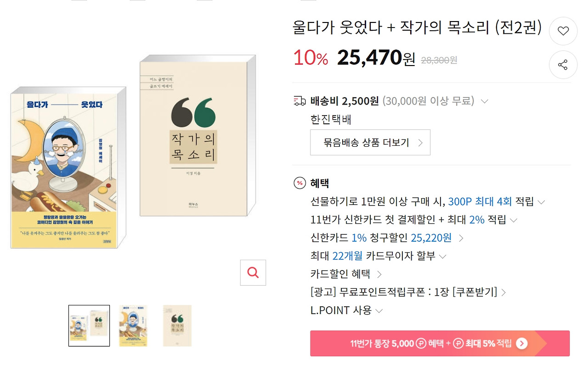Zoom product image with magnifier icon
The width and height of the screenshot is (588, 365).
coord(253,272)
